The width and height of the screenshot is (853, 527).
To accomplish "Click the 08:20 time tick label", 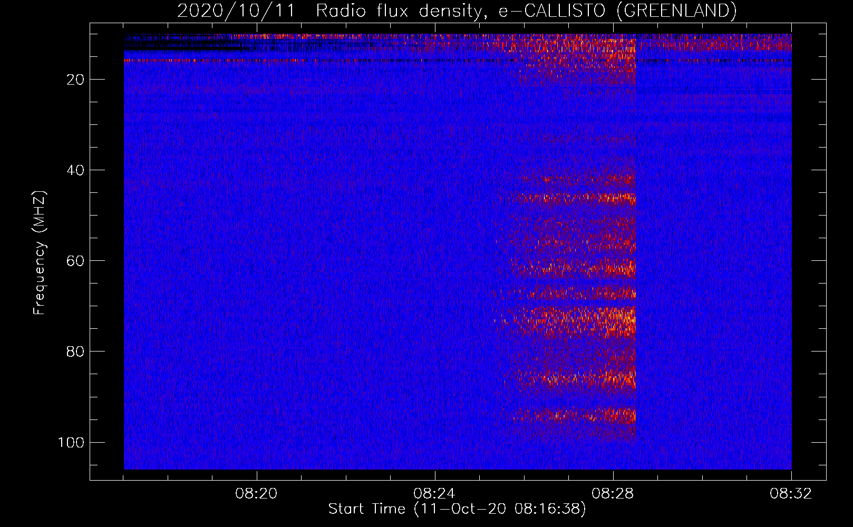I will click(257, 494).
